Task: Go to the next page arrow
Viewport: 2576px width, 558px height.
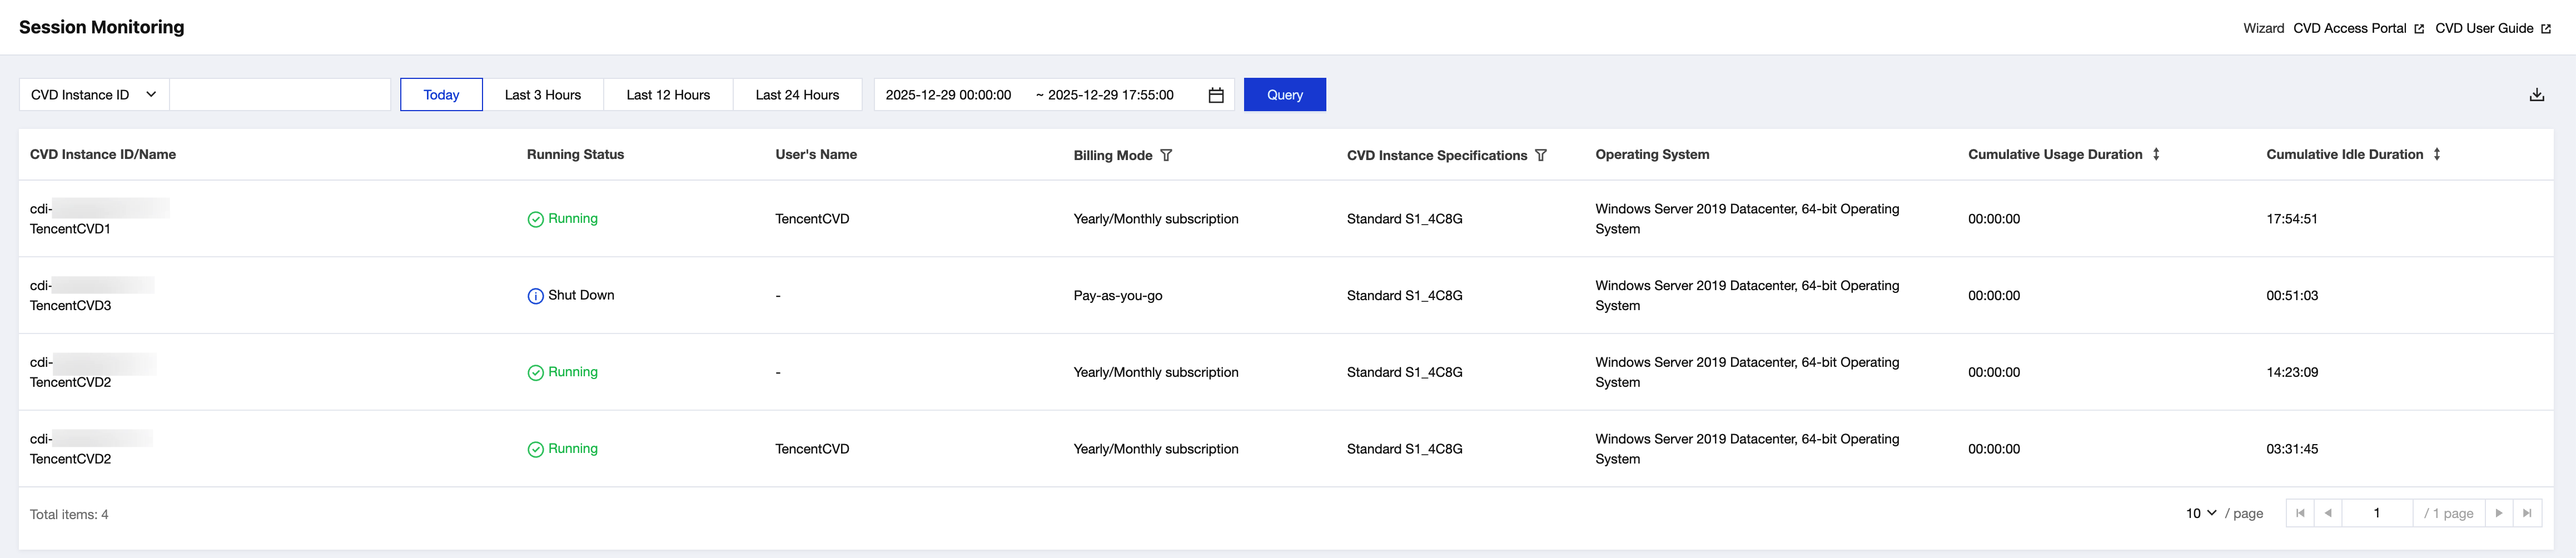Action: pos(2499,513)
